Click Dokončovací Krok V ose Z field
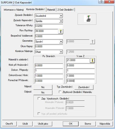Image resolution: width=115 pixels, height=129 pixels. coord(81,76)
